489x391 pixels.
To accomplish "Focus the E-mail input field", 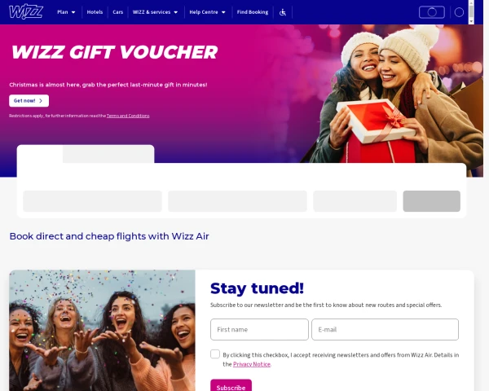I will click(x=385, y=329).
